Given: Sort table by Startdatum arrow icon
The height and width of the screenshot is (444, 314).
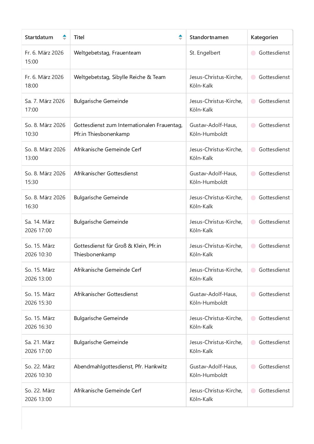Looking at the screenshot, I should [x=64, y=37].
